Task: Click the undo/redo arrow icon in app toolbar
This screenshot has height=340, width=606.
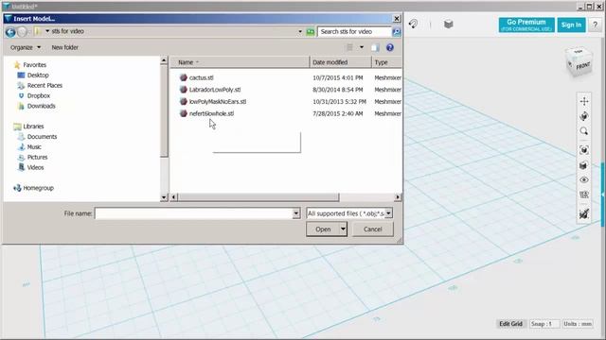Action: click(x=414, y=24)
